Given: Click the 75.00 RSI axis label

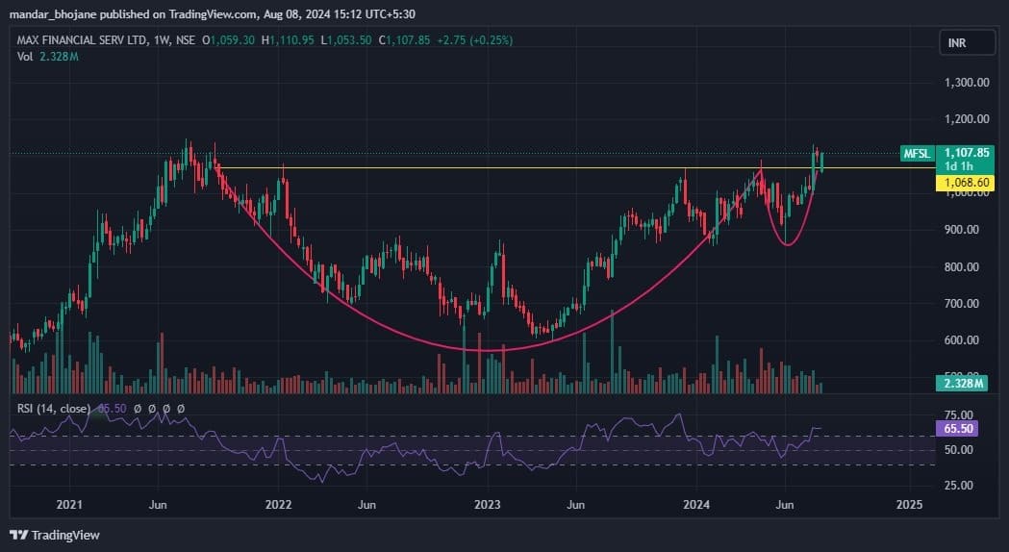Looking at the screenshot, I should coord(958,415).
